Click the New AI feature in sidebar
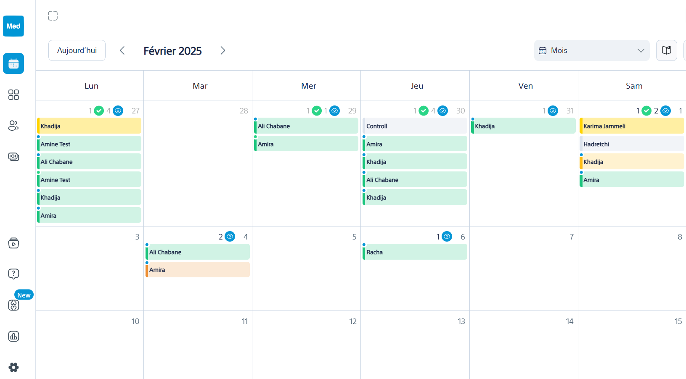Screen dimensions: 686x379 [13, 305]
